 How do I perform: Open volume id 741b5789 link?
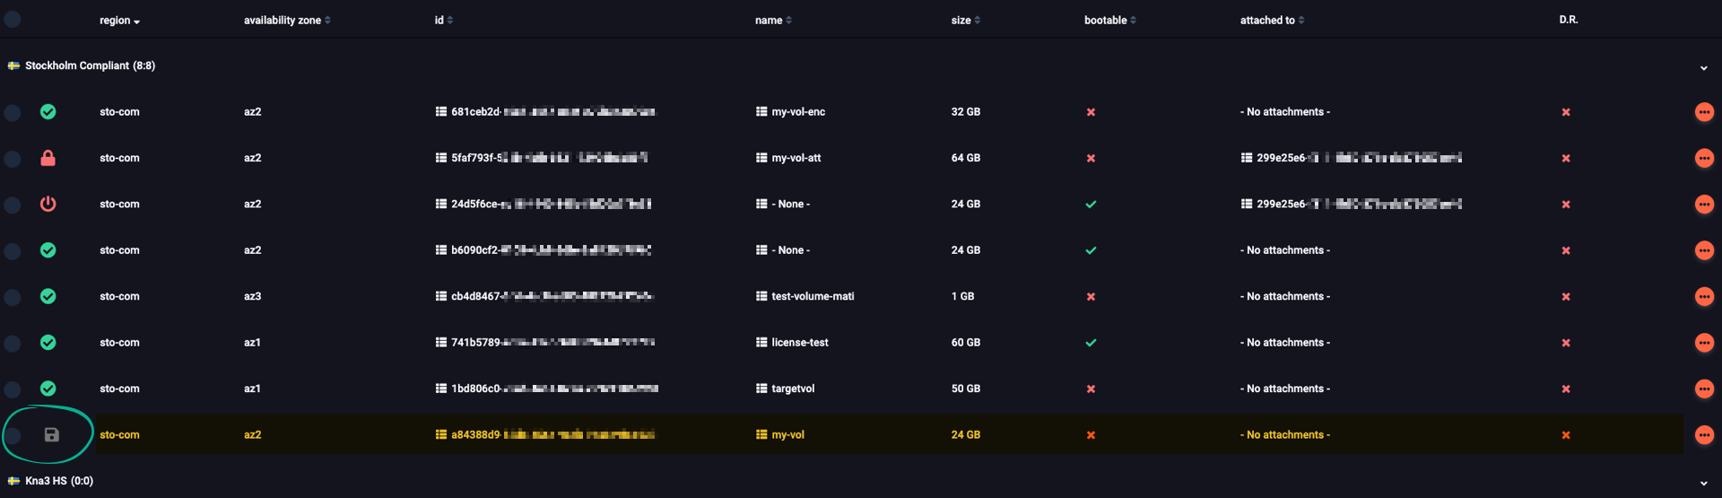pos(552,343)
